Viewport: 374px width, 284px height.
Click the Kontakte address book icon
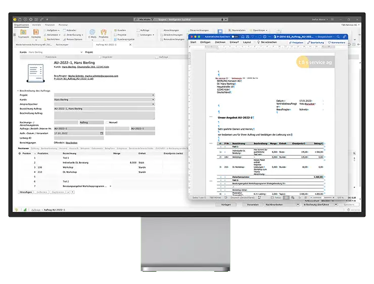[x=36, y=32]
